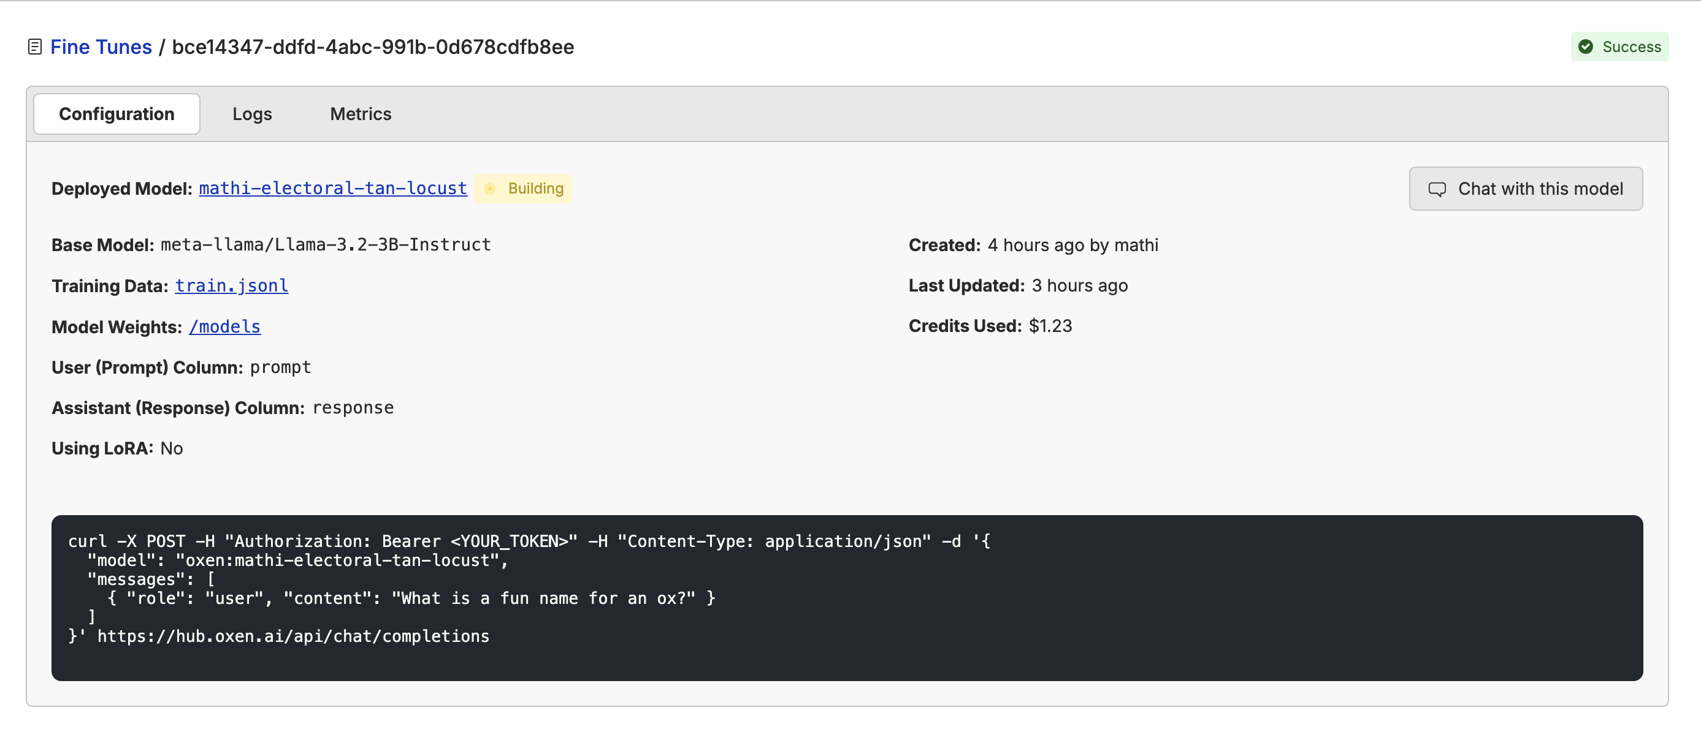Click the chat completions URL in code
Image resolution: width=1701 pixels, height=735 pixels.
pyautogui.click(x=293, y=636)
